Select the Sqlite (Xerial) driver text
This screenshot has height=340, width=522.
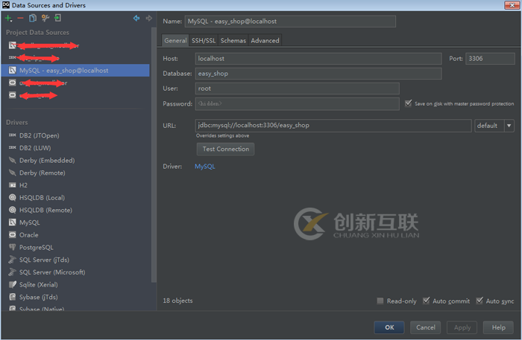[38, 284]
